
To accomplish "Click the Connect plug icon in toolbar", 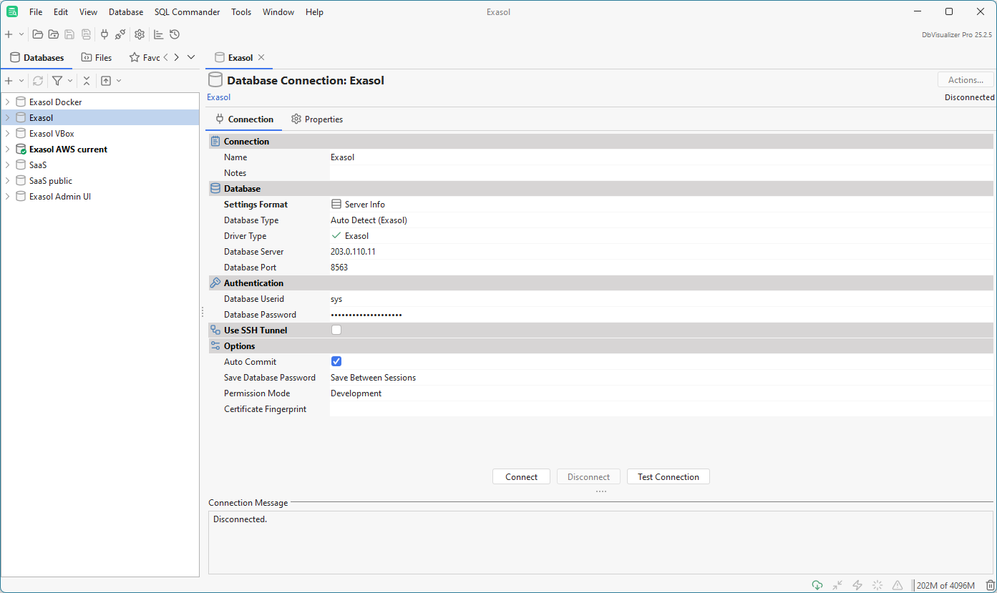I will [x=104, y=34].
